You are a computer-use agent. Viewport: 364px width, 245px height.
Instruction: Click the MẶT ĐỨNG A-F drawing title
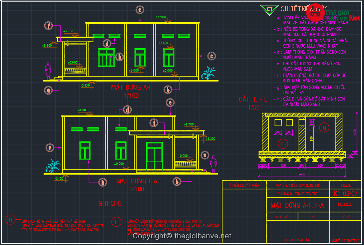pos(131,88)
